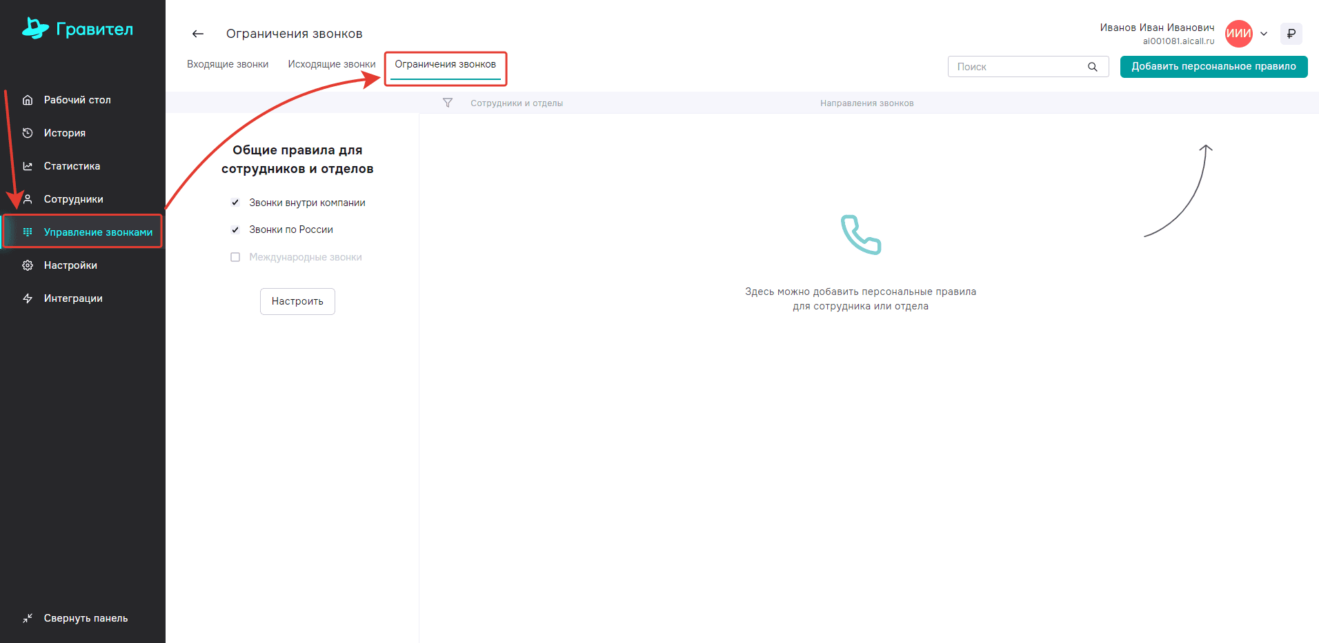Viewport: 1319px width, 643px height.
Task: Switch to the Исходящие звонки tab
Action: pos(332,64)
